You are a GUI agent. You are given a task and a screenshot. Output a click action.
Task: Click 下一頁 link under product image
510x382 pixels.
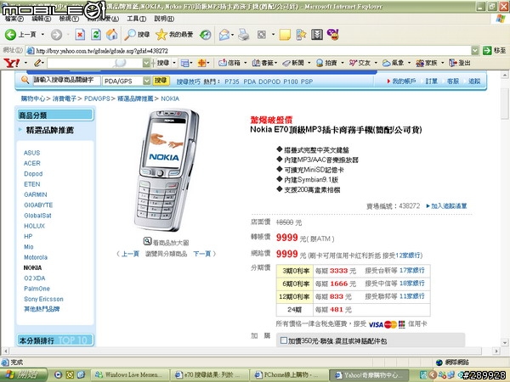(x=202, y=253)
